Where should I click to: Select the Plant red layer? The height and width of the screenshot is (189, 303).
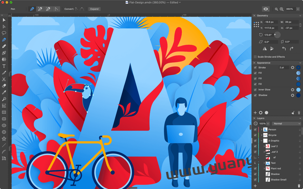click(x=276, y=168)
